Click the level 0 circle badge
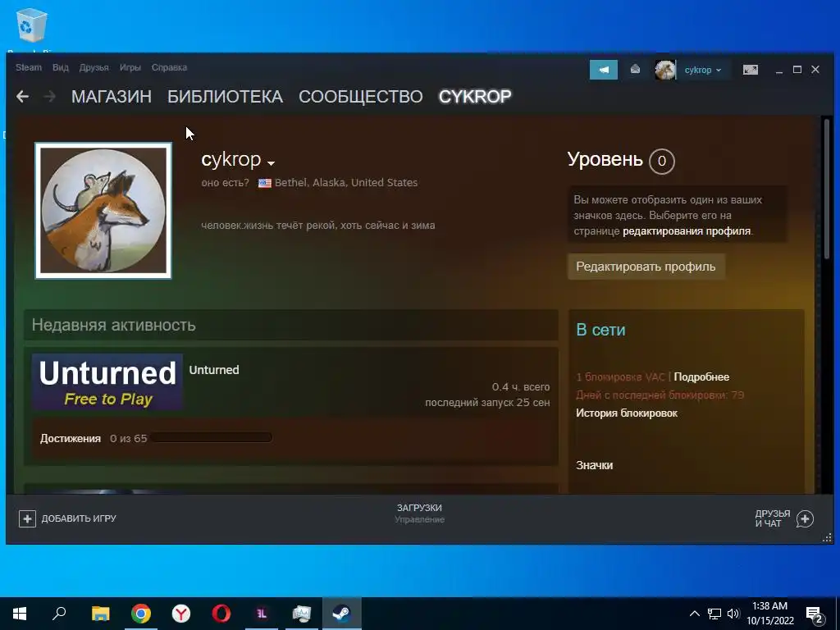 [x=662, y=161]
